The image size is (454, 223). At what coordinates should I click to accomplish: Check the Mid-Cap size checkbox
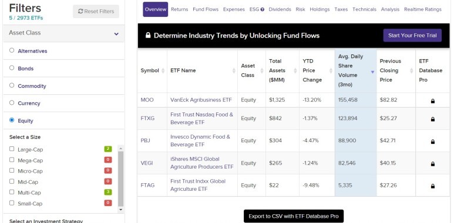12,181
